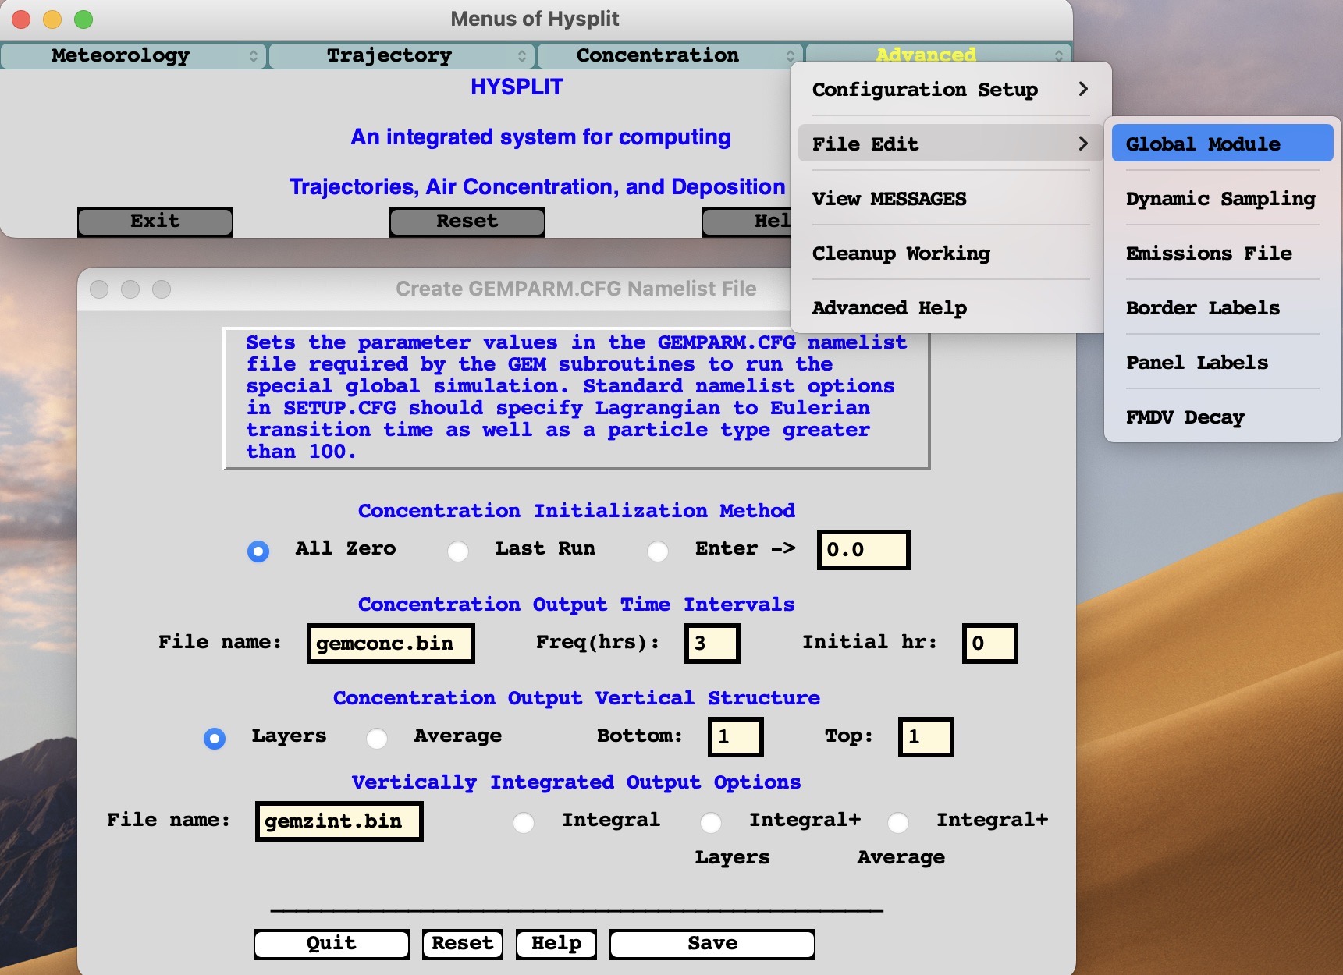Click the partially hidden Help button in Hysplit

click(748, 222)
